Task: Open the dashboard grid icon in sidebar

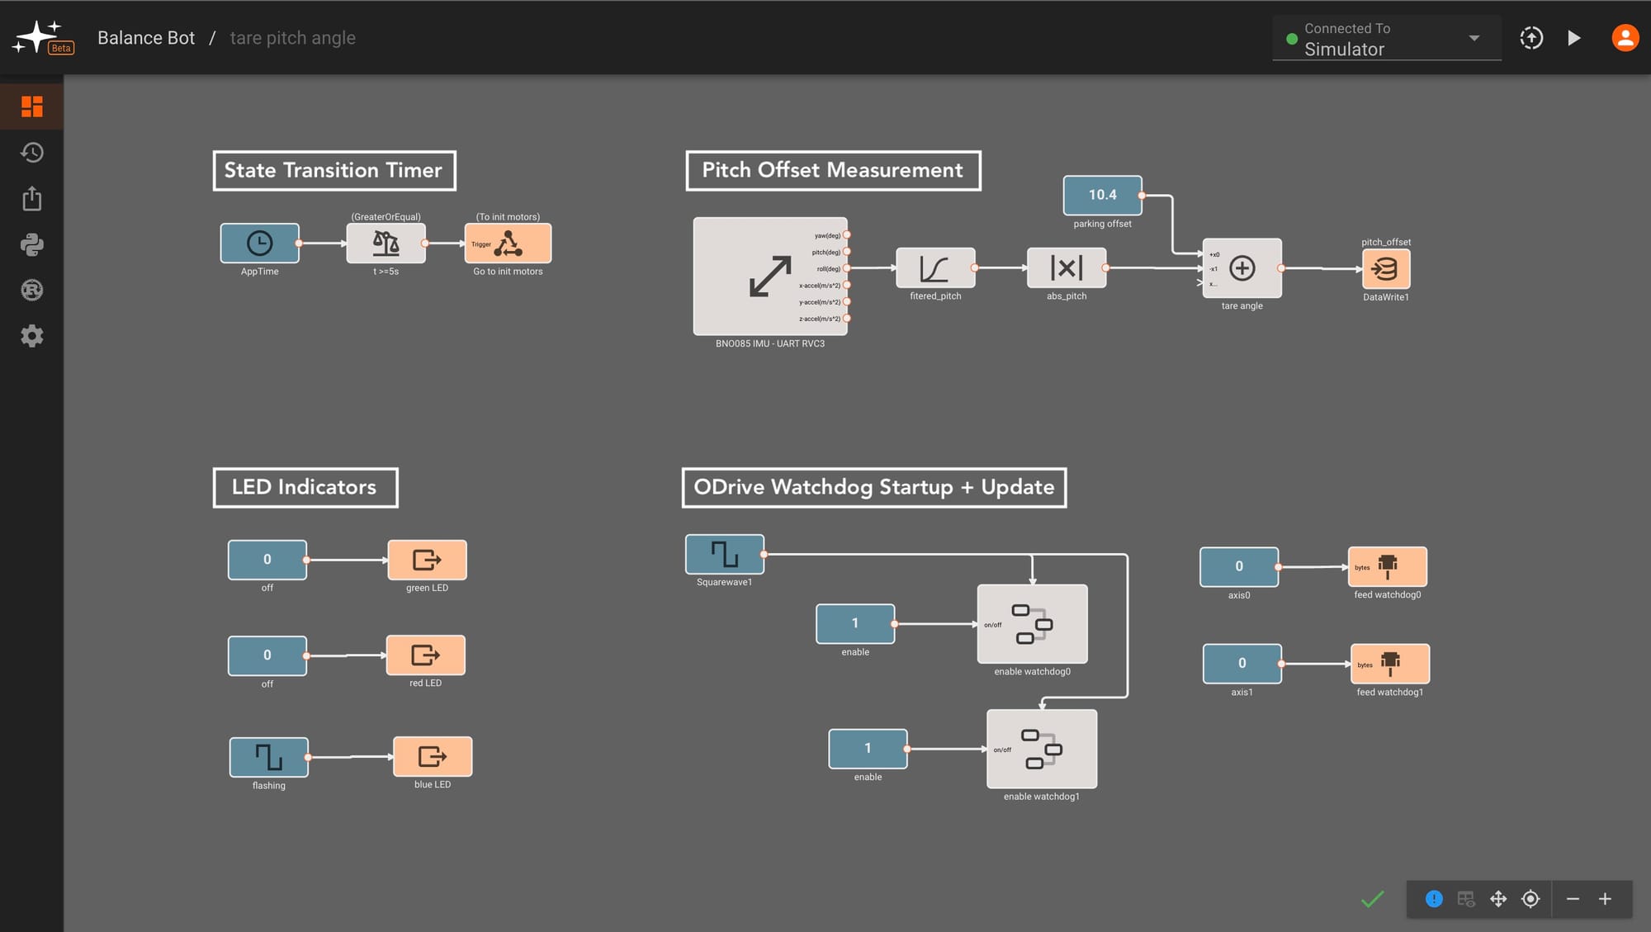Action: click(x=31, y=106)
